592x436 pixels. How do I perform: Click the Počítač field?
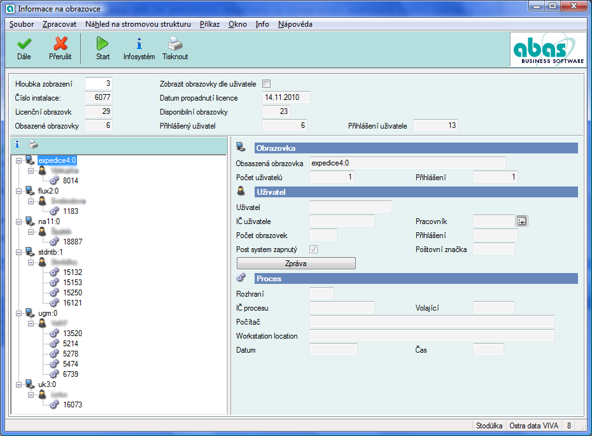coord(432,321)
